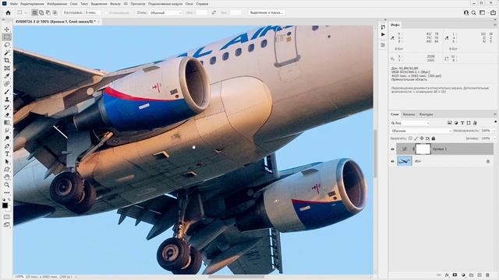Toggle type layer filter in Layers panel
Image resolution: width=499 pixels, height=280 pixels.
coord(462,123)
